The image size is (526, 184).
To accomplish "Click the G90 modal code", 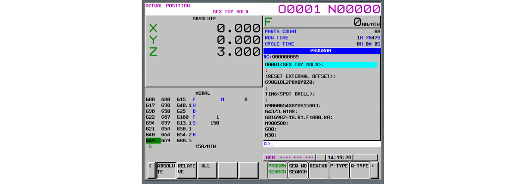I will [150, 111].
